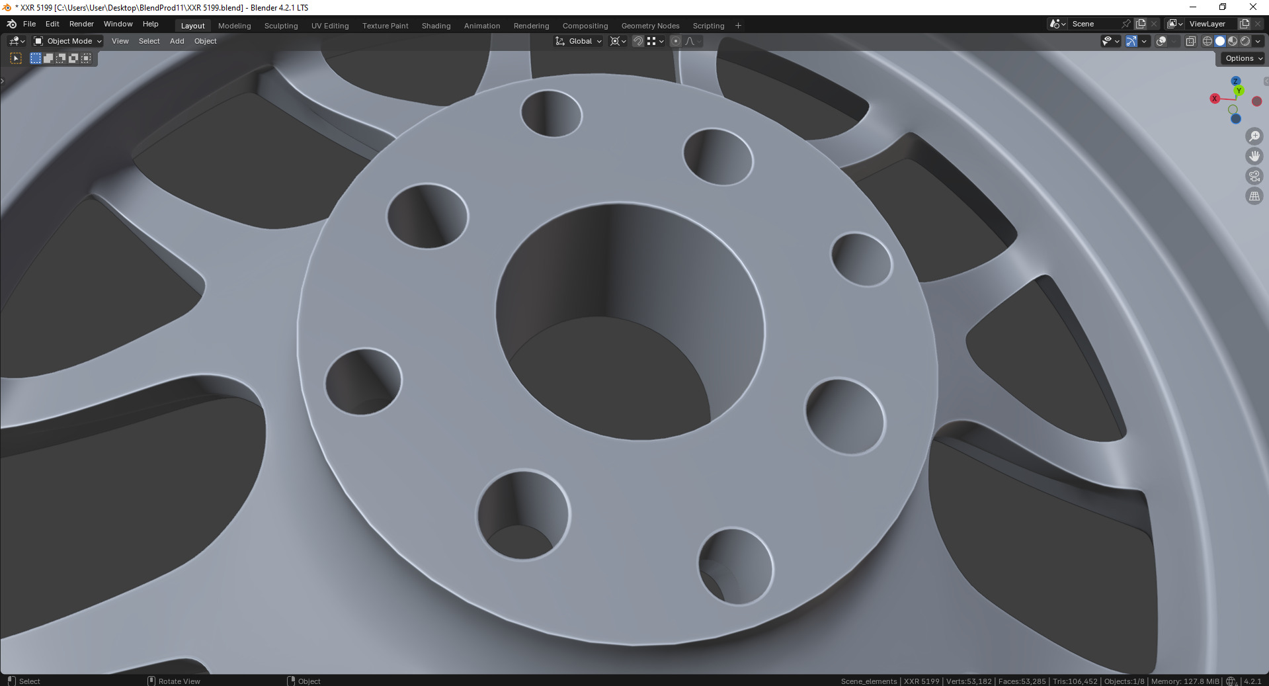Viewport: 1269px width, 686px height.
Task: Toggle Show Gizmo button
Action: pyautogui.click(x=1131, y=41)
